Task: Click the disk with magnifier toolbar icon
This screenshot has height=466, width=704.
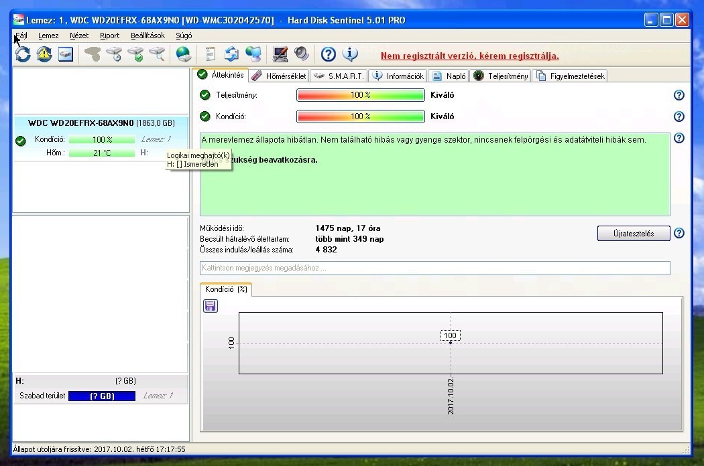Action: point(157,54)
